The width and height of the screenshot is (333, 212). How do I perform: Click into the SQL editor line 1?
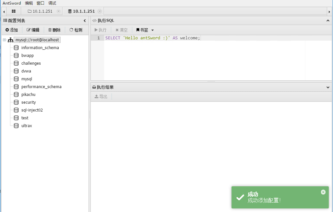click(218, 38)
